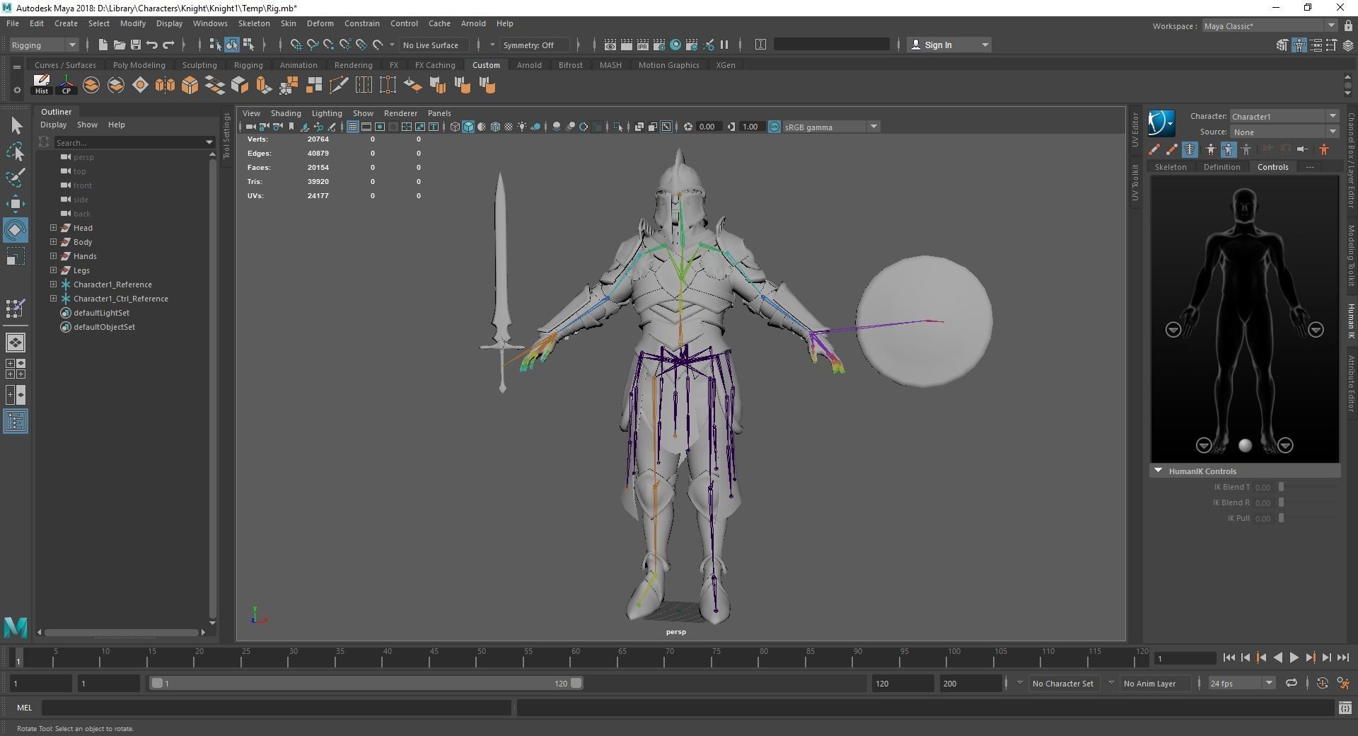Image resolution: width=1358 pixels, height=736 pixels.
Task: Open the Workspace Maya Classic dropdown
Action: tap(1269, 25)
